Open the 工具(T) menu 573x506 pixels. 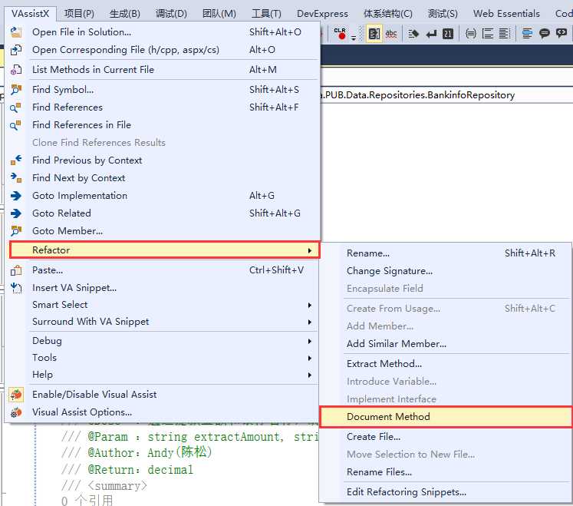click(x=266, y=14)
